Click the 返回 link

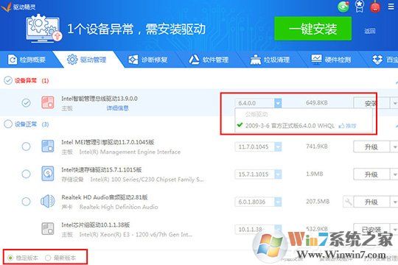(x=369, y=31)
